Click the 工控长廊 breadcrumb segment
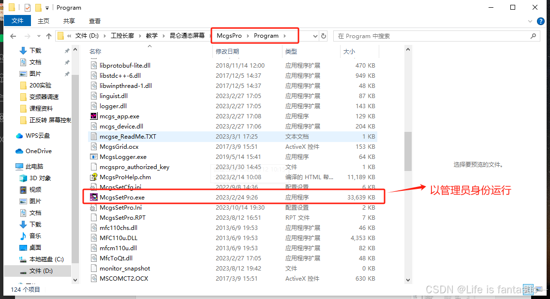 pos(122,36)
